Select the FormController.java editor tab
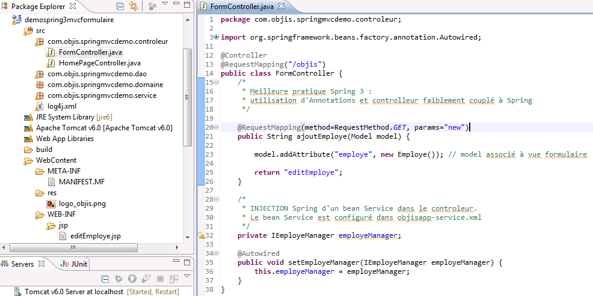 tap(242, 7)
